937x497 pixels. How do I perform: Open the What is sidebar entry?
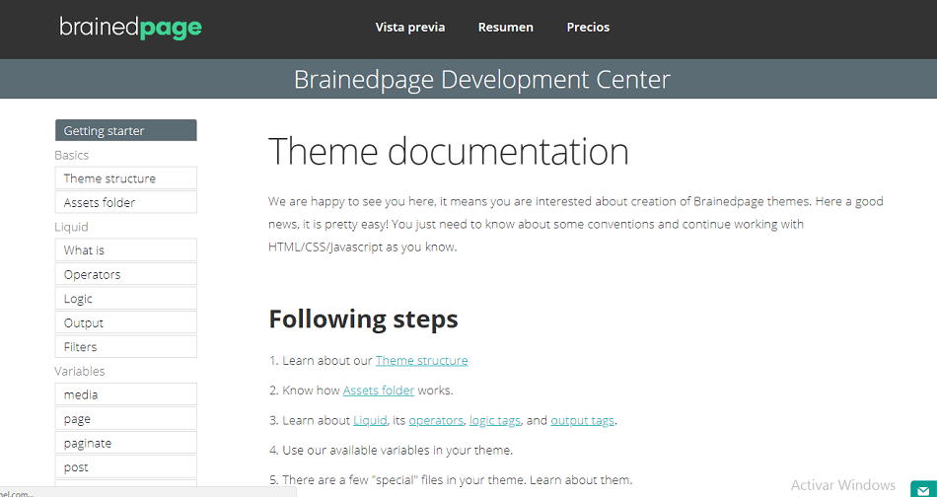tap(125, 250)
